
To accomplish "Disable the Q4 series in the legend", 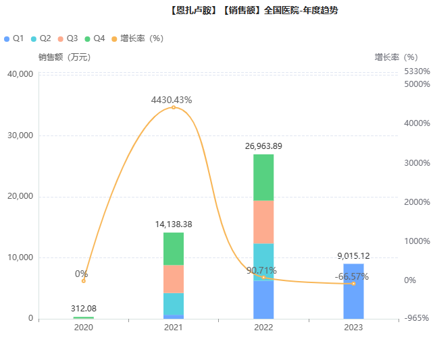I will tap(95, 38).
